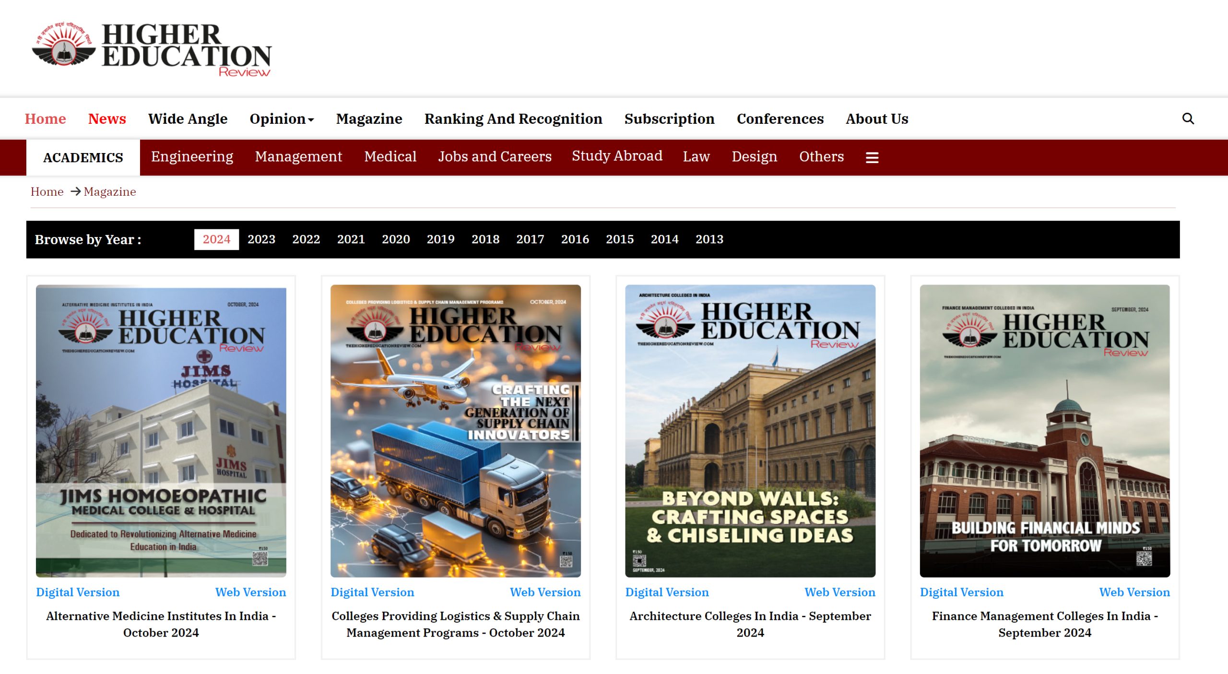
Task: Open supply chain innovators magazine cover
Action: (456, 431)
